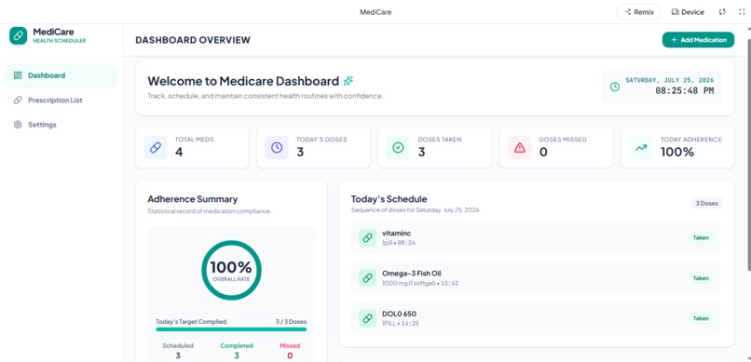
Task: Click the Taken badge for vitaminc
Action: (x=701, y=237)
